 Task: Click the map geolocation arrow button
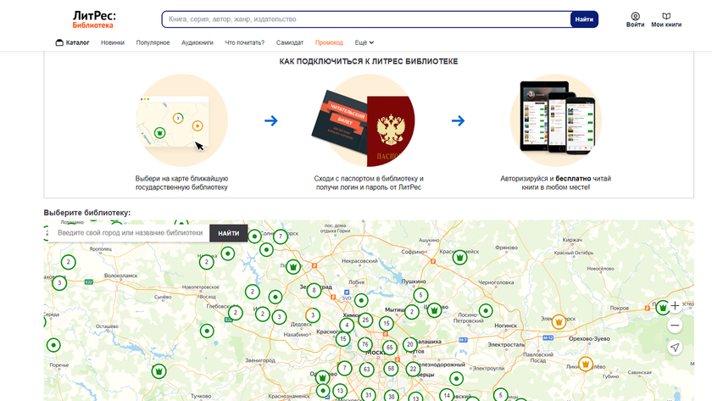(675, 348)
